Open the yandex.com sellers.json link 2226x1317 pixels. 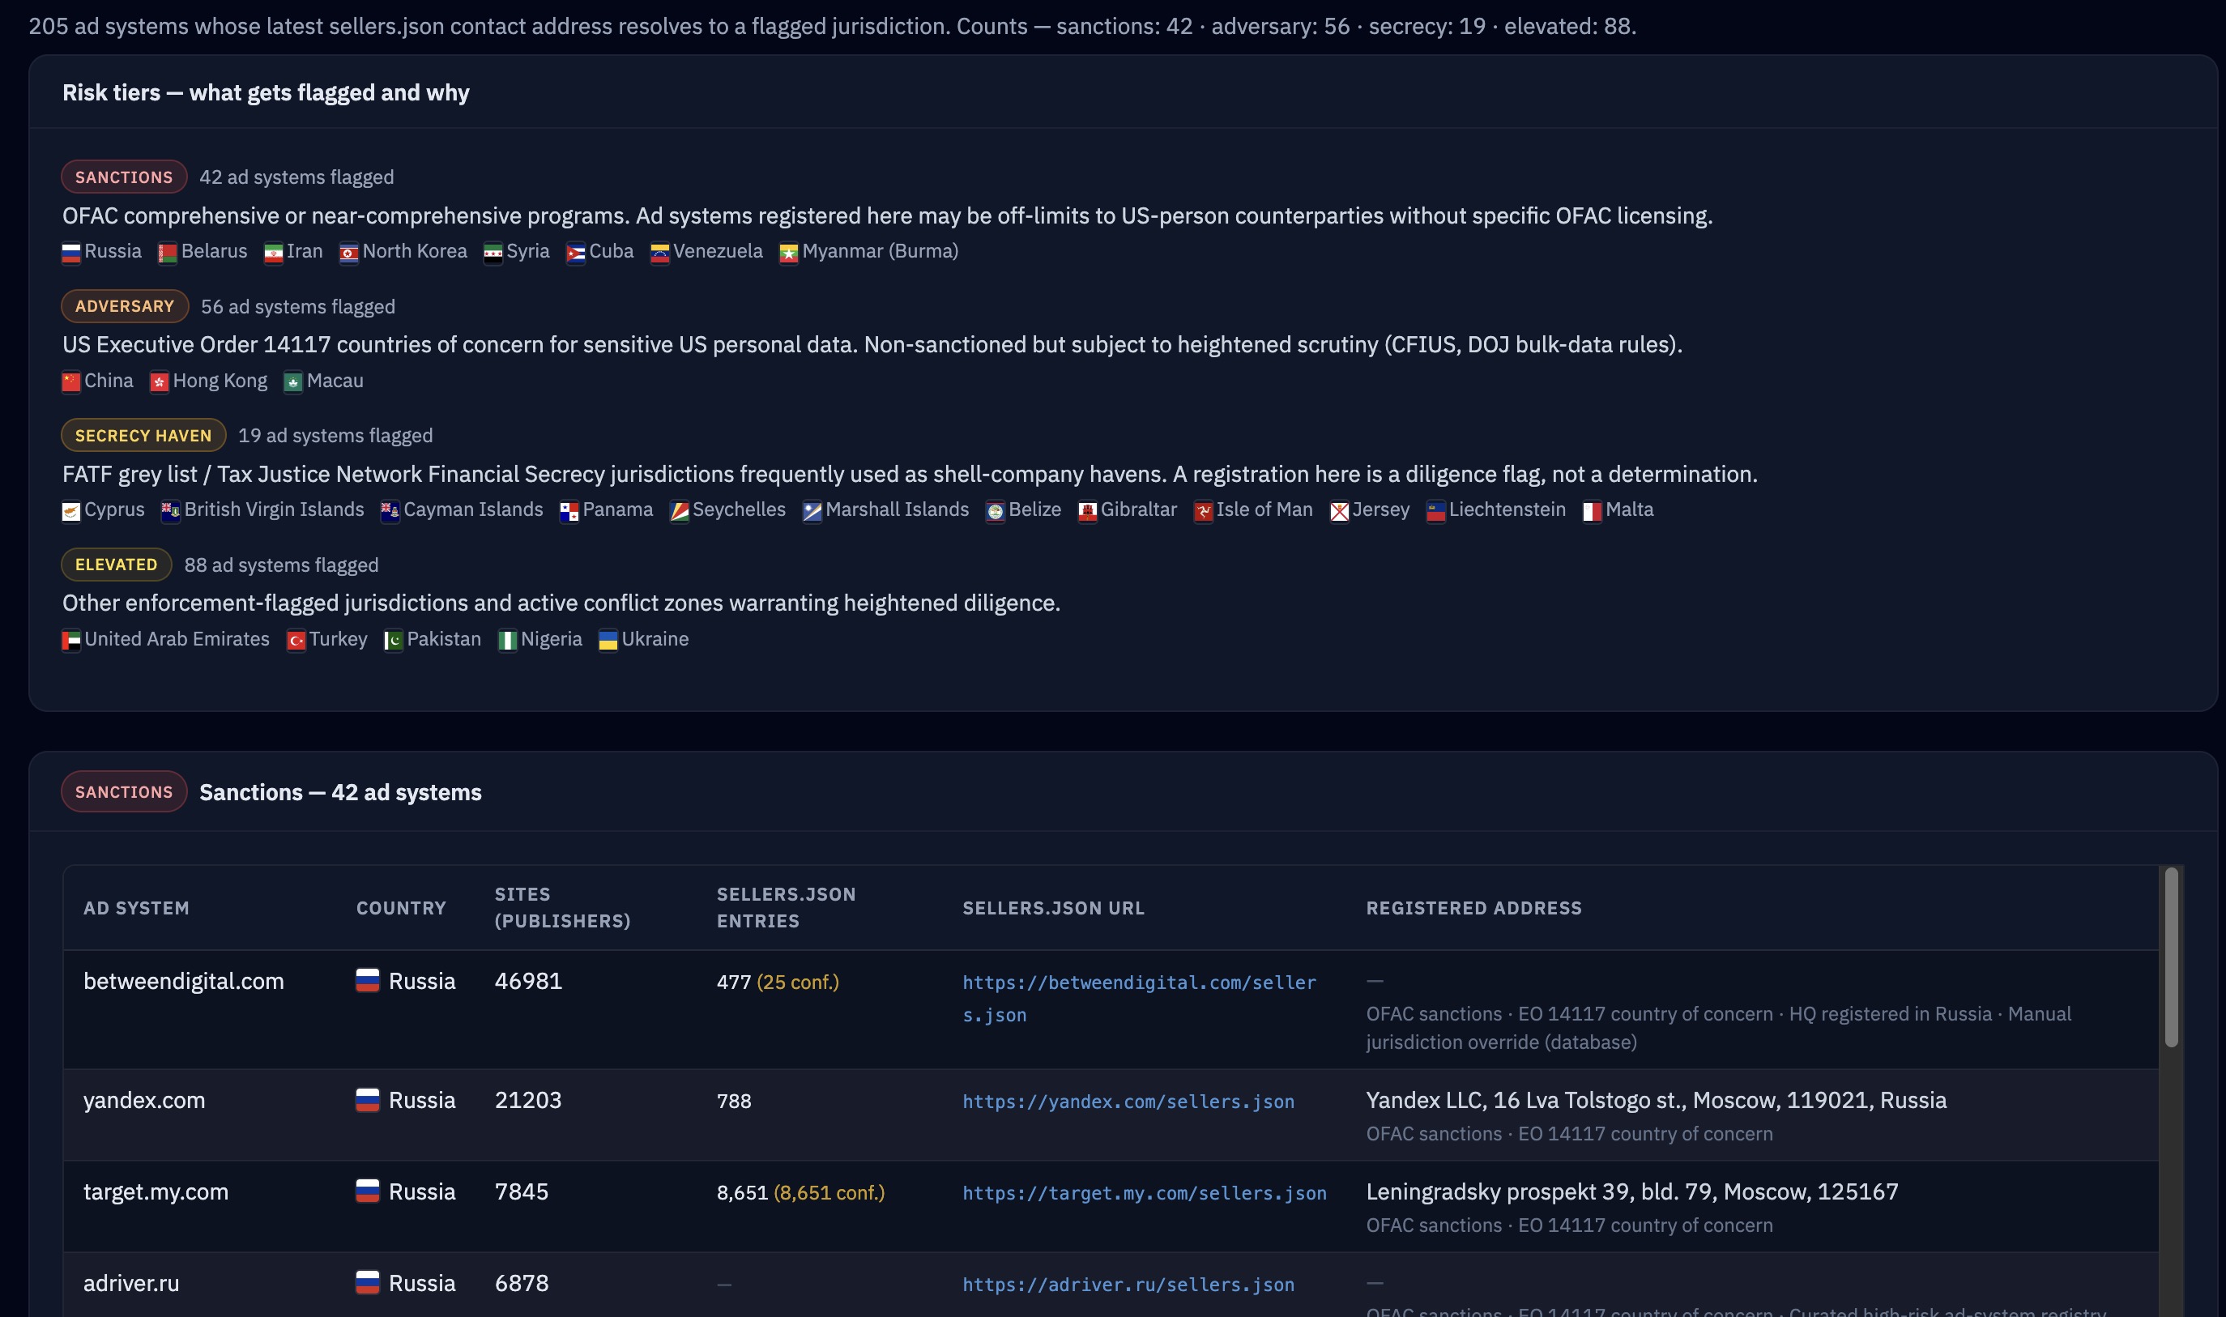[1128, 1102]
